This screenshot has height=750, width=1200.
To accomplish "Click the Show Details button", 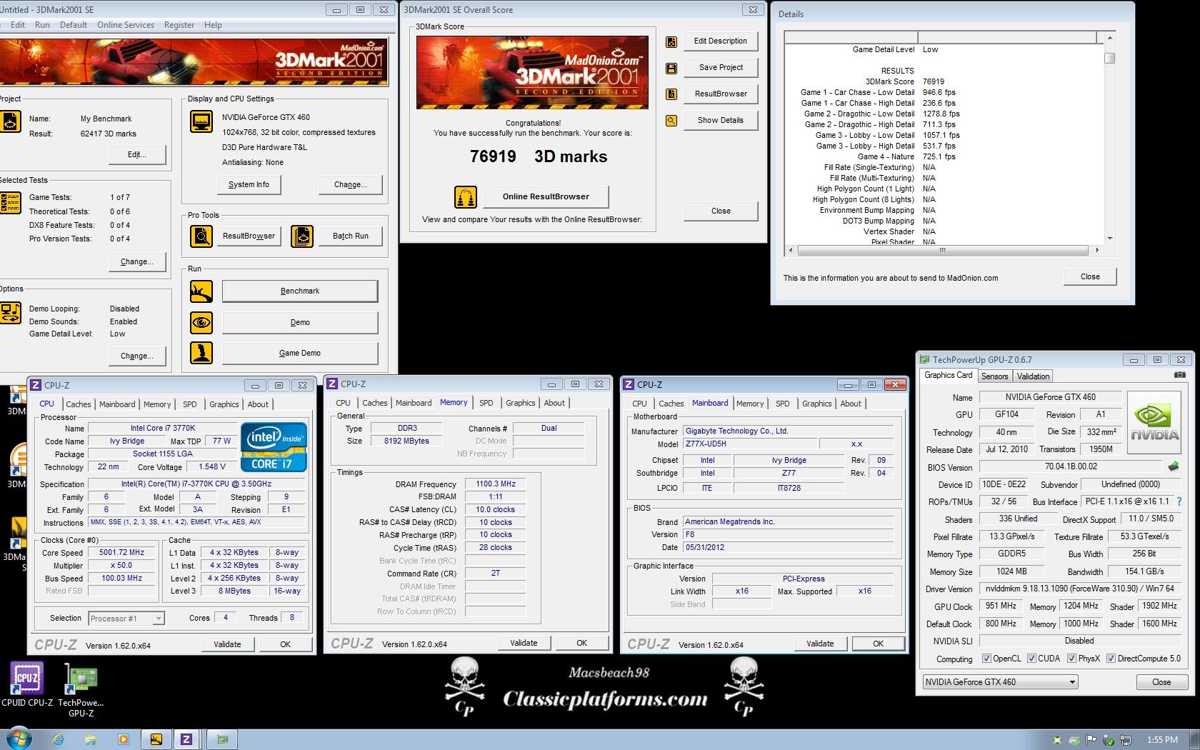I will point(721,121).
